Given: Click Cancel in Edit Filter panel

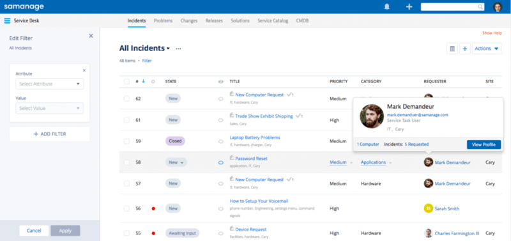Looking at the screenshot, I should click(x=34, y=231).
